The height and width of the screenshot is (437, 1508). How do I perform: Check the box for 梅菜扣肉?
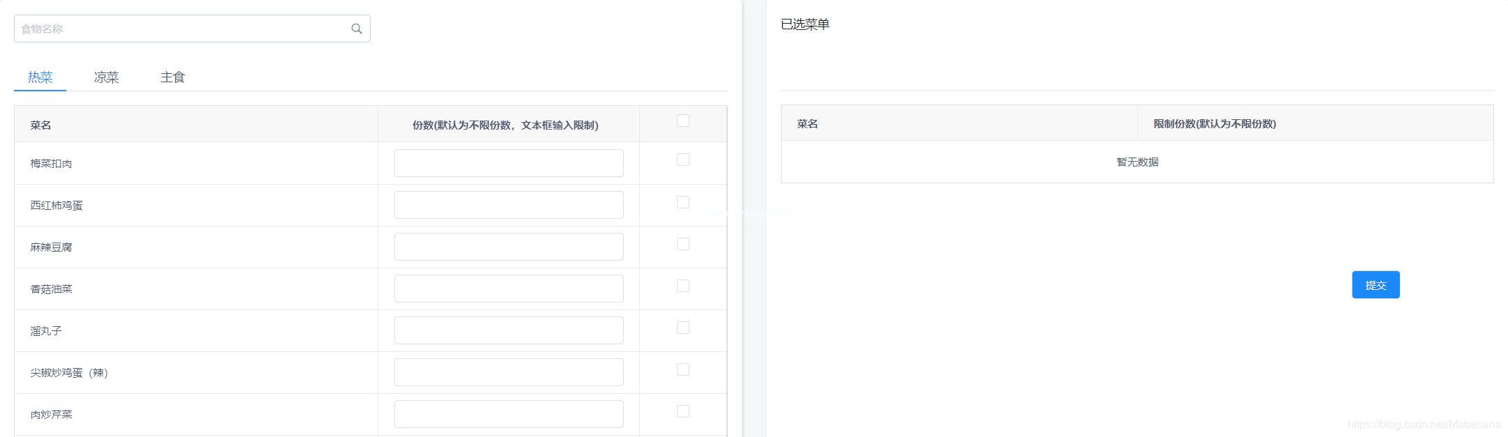683,160
